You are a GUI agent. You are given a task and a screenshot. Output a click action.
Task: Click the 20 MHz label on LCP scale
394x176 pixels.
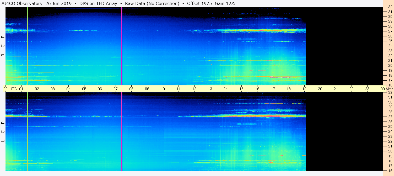(x=390, y=151)
